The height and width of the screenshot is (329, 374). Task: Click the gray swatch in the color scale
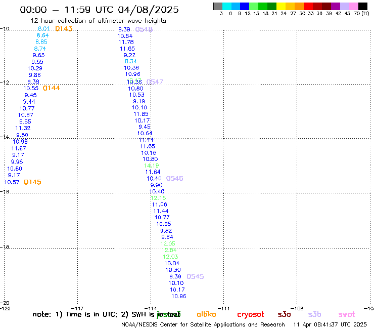(x=218, y=6)
